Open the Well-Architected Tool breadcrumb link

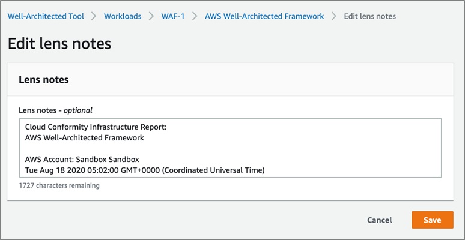click(46, 16)
